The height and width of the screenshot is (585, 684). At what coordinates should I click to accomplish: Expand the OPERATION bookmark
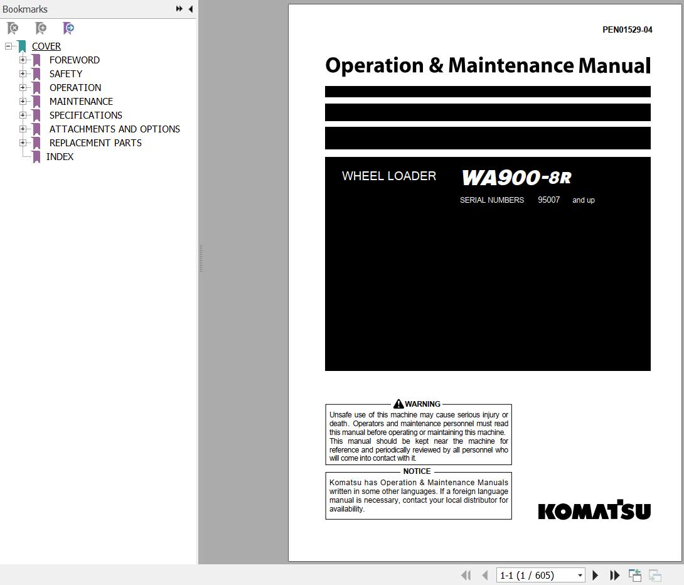(23, 87)
